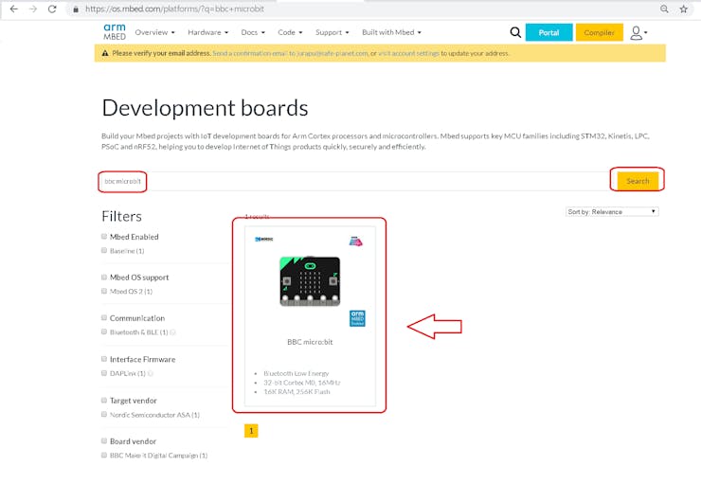Click the browser forward arrow

[33, 9]
